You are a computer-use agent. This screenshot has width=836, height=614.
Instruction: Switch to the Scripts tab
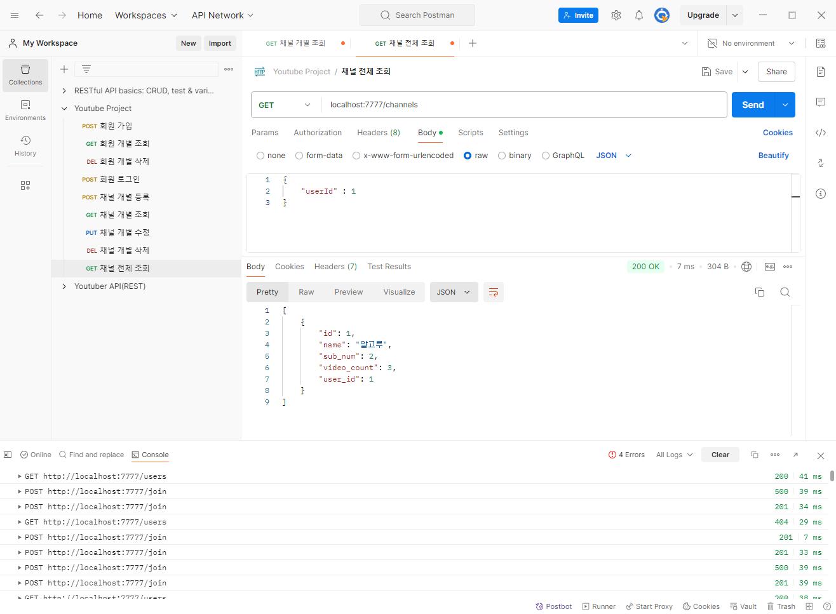tap(471, 133)
